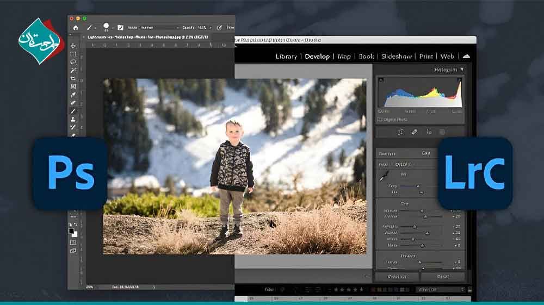
Task: Click the Previous button in Lightroom
Action: pyautogui.click(x=397, y=277)
